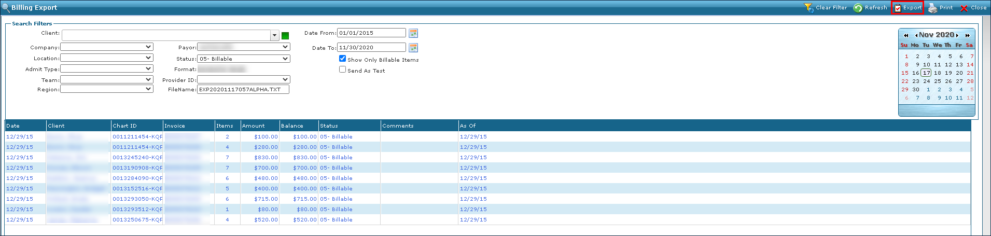Enable the Send As Test checkbox
The width and height of the screenshot is (991, 236).
(x=342, y=70)
